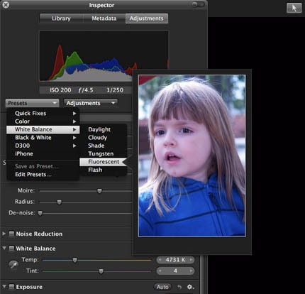Screen dimensions: 305x294
Task: Choose the White Balance presets entry
Action: click(43, 129)
